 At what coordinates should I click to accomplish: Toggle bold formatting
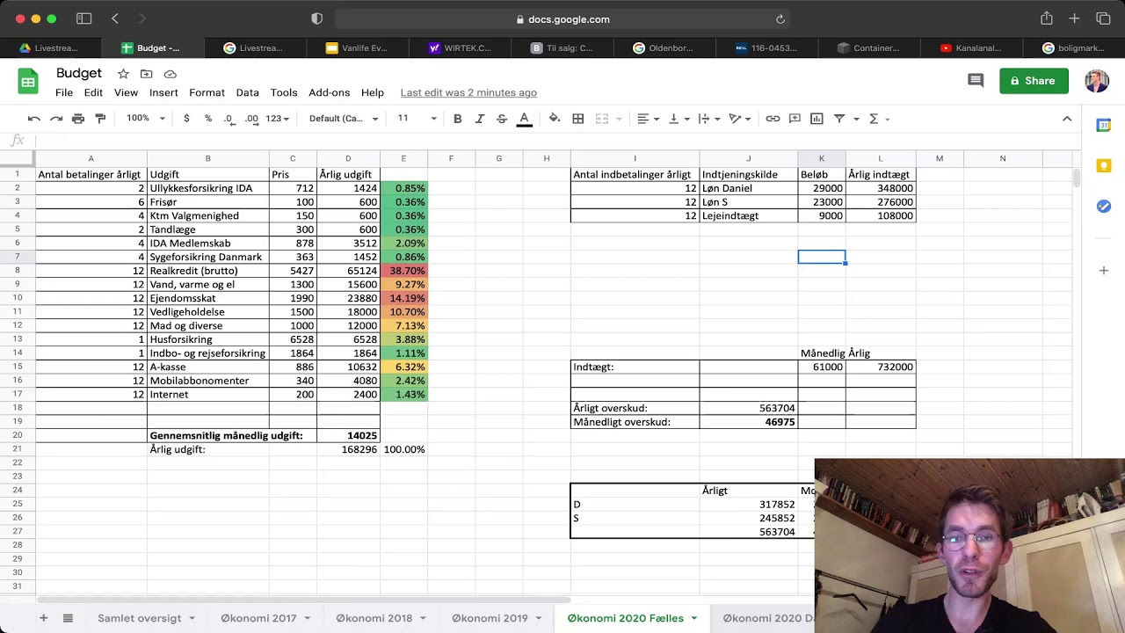[457, 119]
